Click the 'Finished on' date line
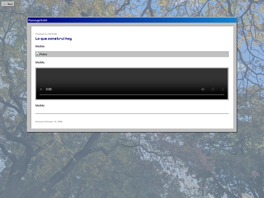 tap(46, 34)
